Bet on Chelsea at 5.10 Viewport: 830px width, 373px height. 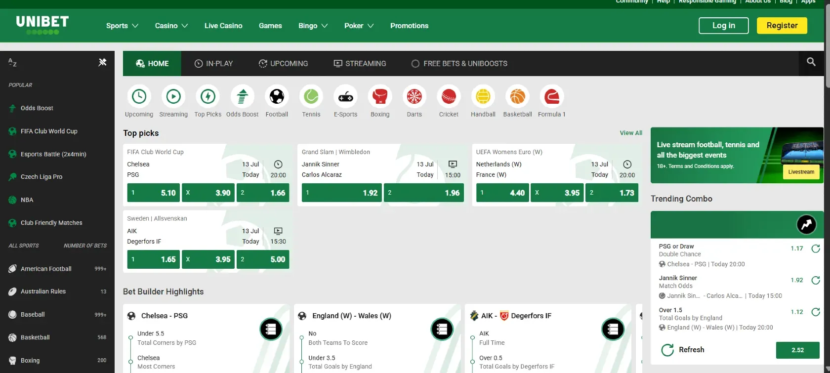click(153, 193)
